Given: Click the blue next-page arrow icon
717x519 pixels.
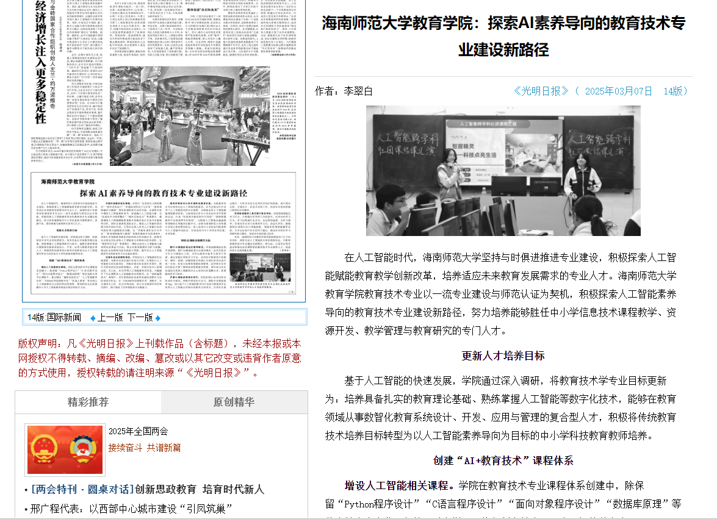Looking at the screenshot, I should (158, 318).
